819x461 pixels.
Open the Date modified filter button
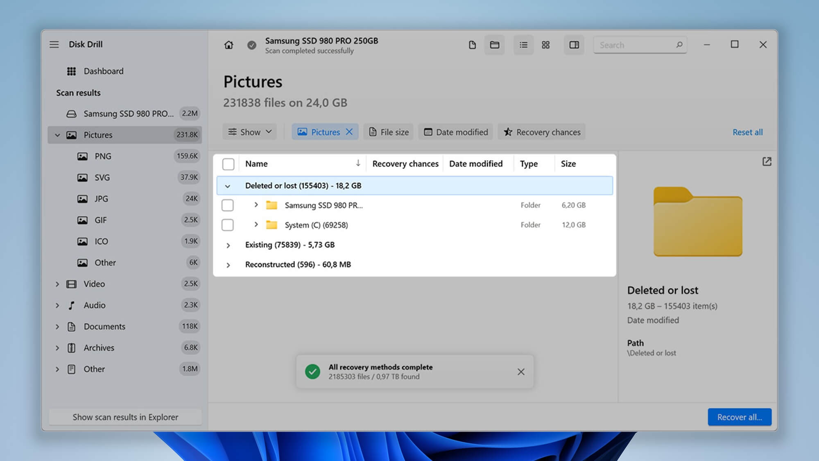click(456, 132)
